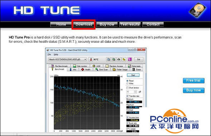Image resolution: width=211 pixels, height=136 pixels.
Task: Click the camera save screenshot icon
Action: coord(119,59)
